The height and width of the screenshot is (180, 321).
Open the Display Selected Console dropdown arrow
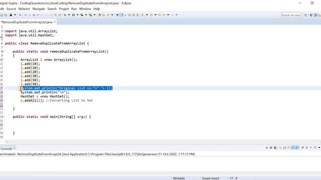coord(311,147)
